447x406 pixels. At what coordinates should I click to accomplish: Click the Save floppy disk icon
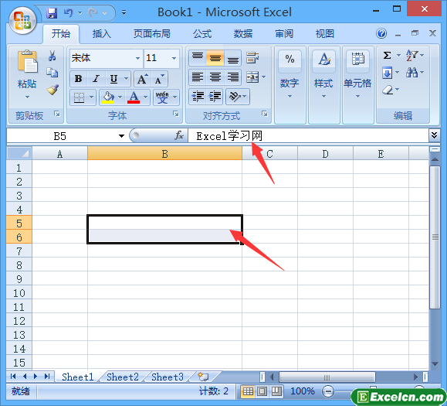pyautogui.click(x=52, y=13)
